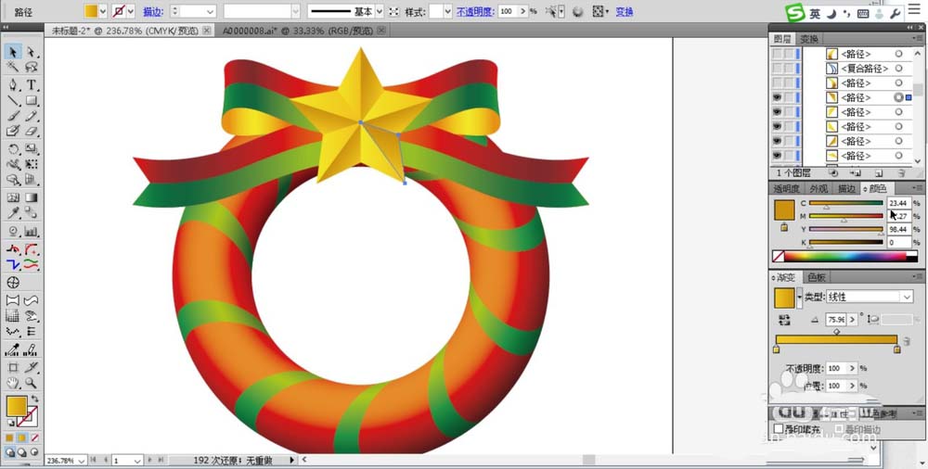Open the 图层 panel options menu
The height and width of the screenshot is (469, 928).
918,39
